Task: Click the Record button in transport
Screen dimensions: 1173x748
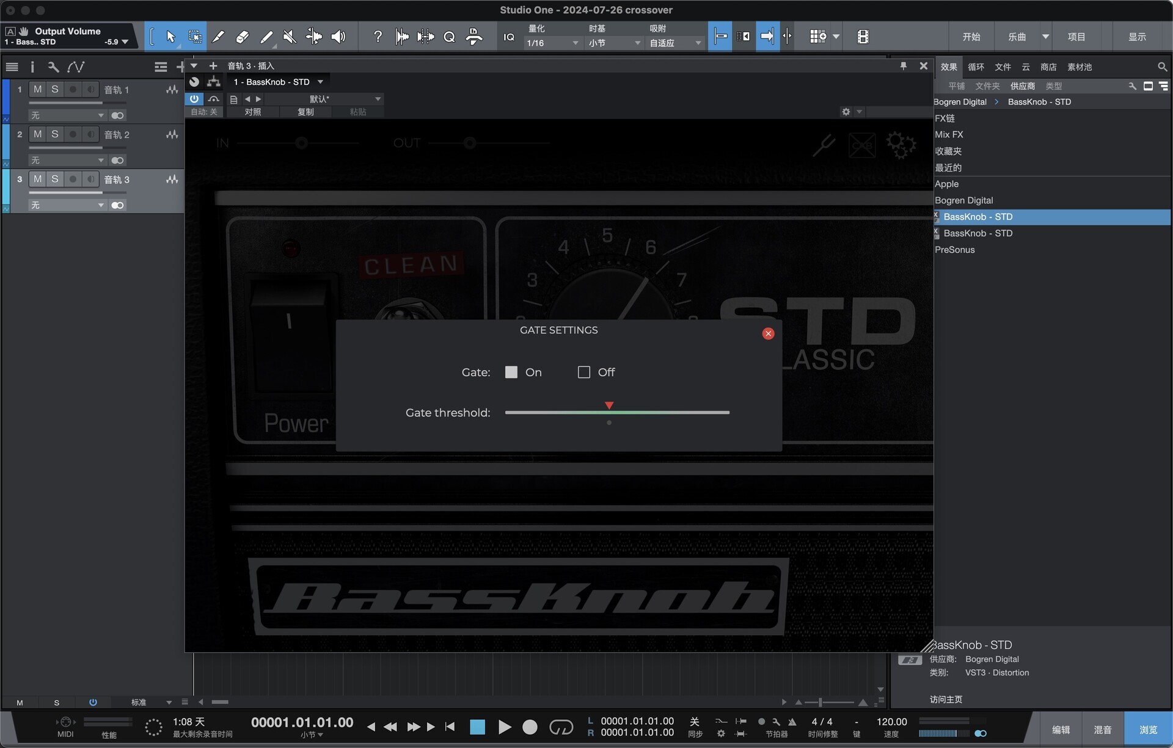Action: pos(530,727)
